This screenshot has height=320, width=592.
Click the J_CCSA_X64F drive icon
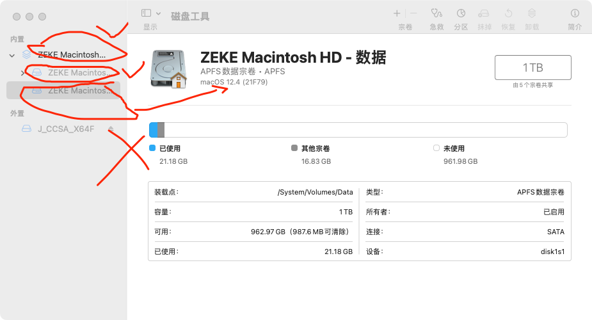[x=26, y=129]
